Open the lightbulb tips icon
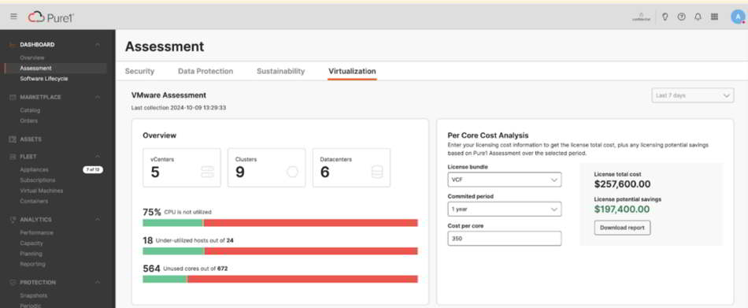748x308 pixels. click(x=665, y=17)
